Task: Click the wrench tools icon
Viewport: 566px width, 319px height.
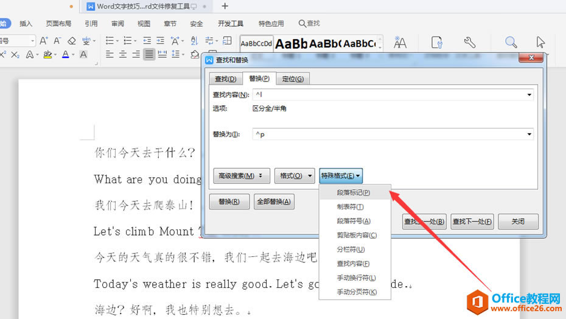Action: (x=470, y=42)
